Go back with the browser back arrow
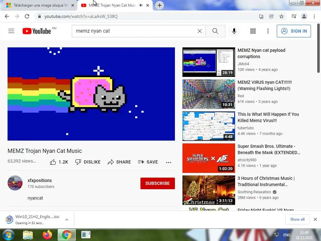 (7, 16)
